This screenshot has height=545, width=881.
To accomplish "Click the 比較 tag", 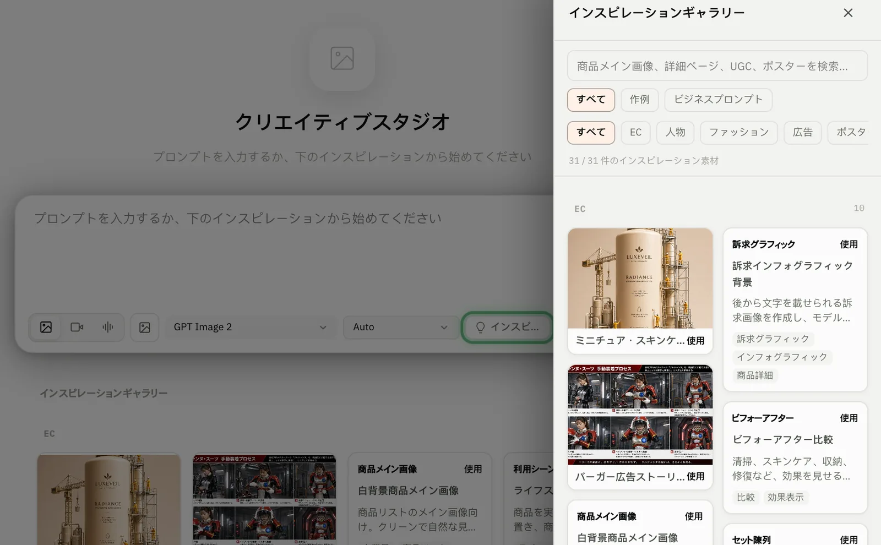I will point(746,498).
